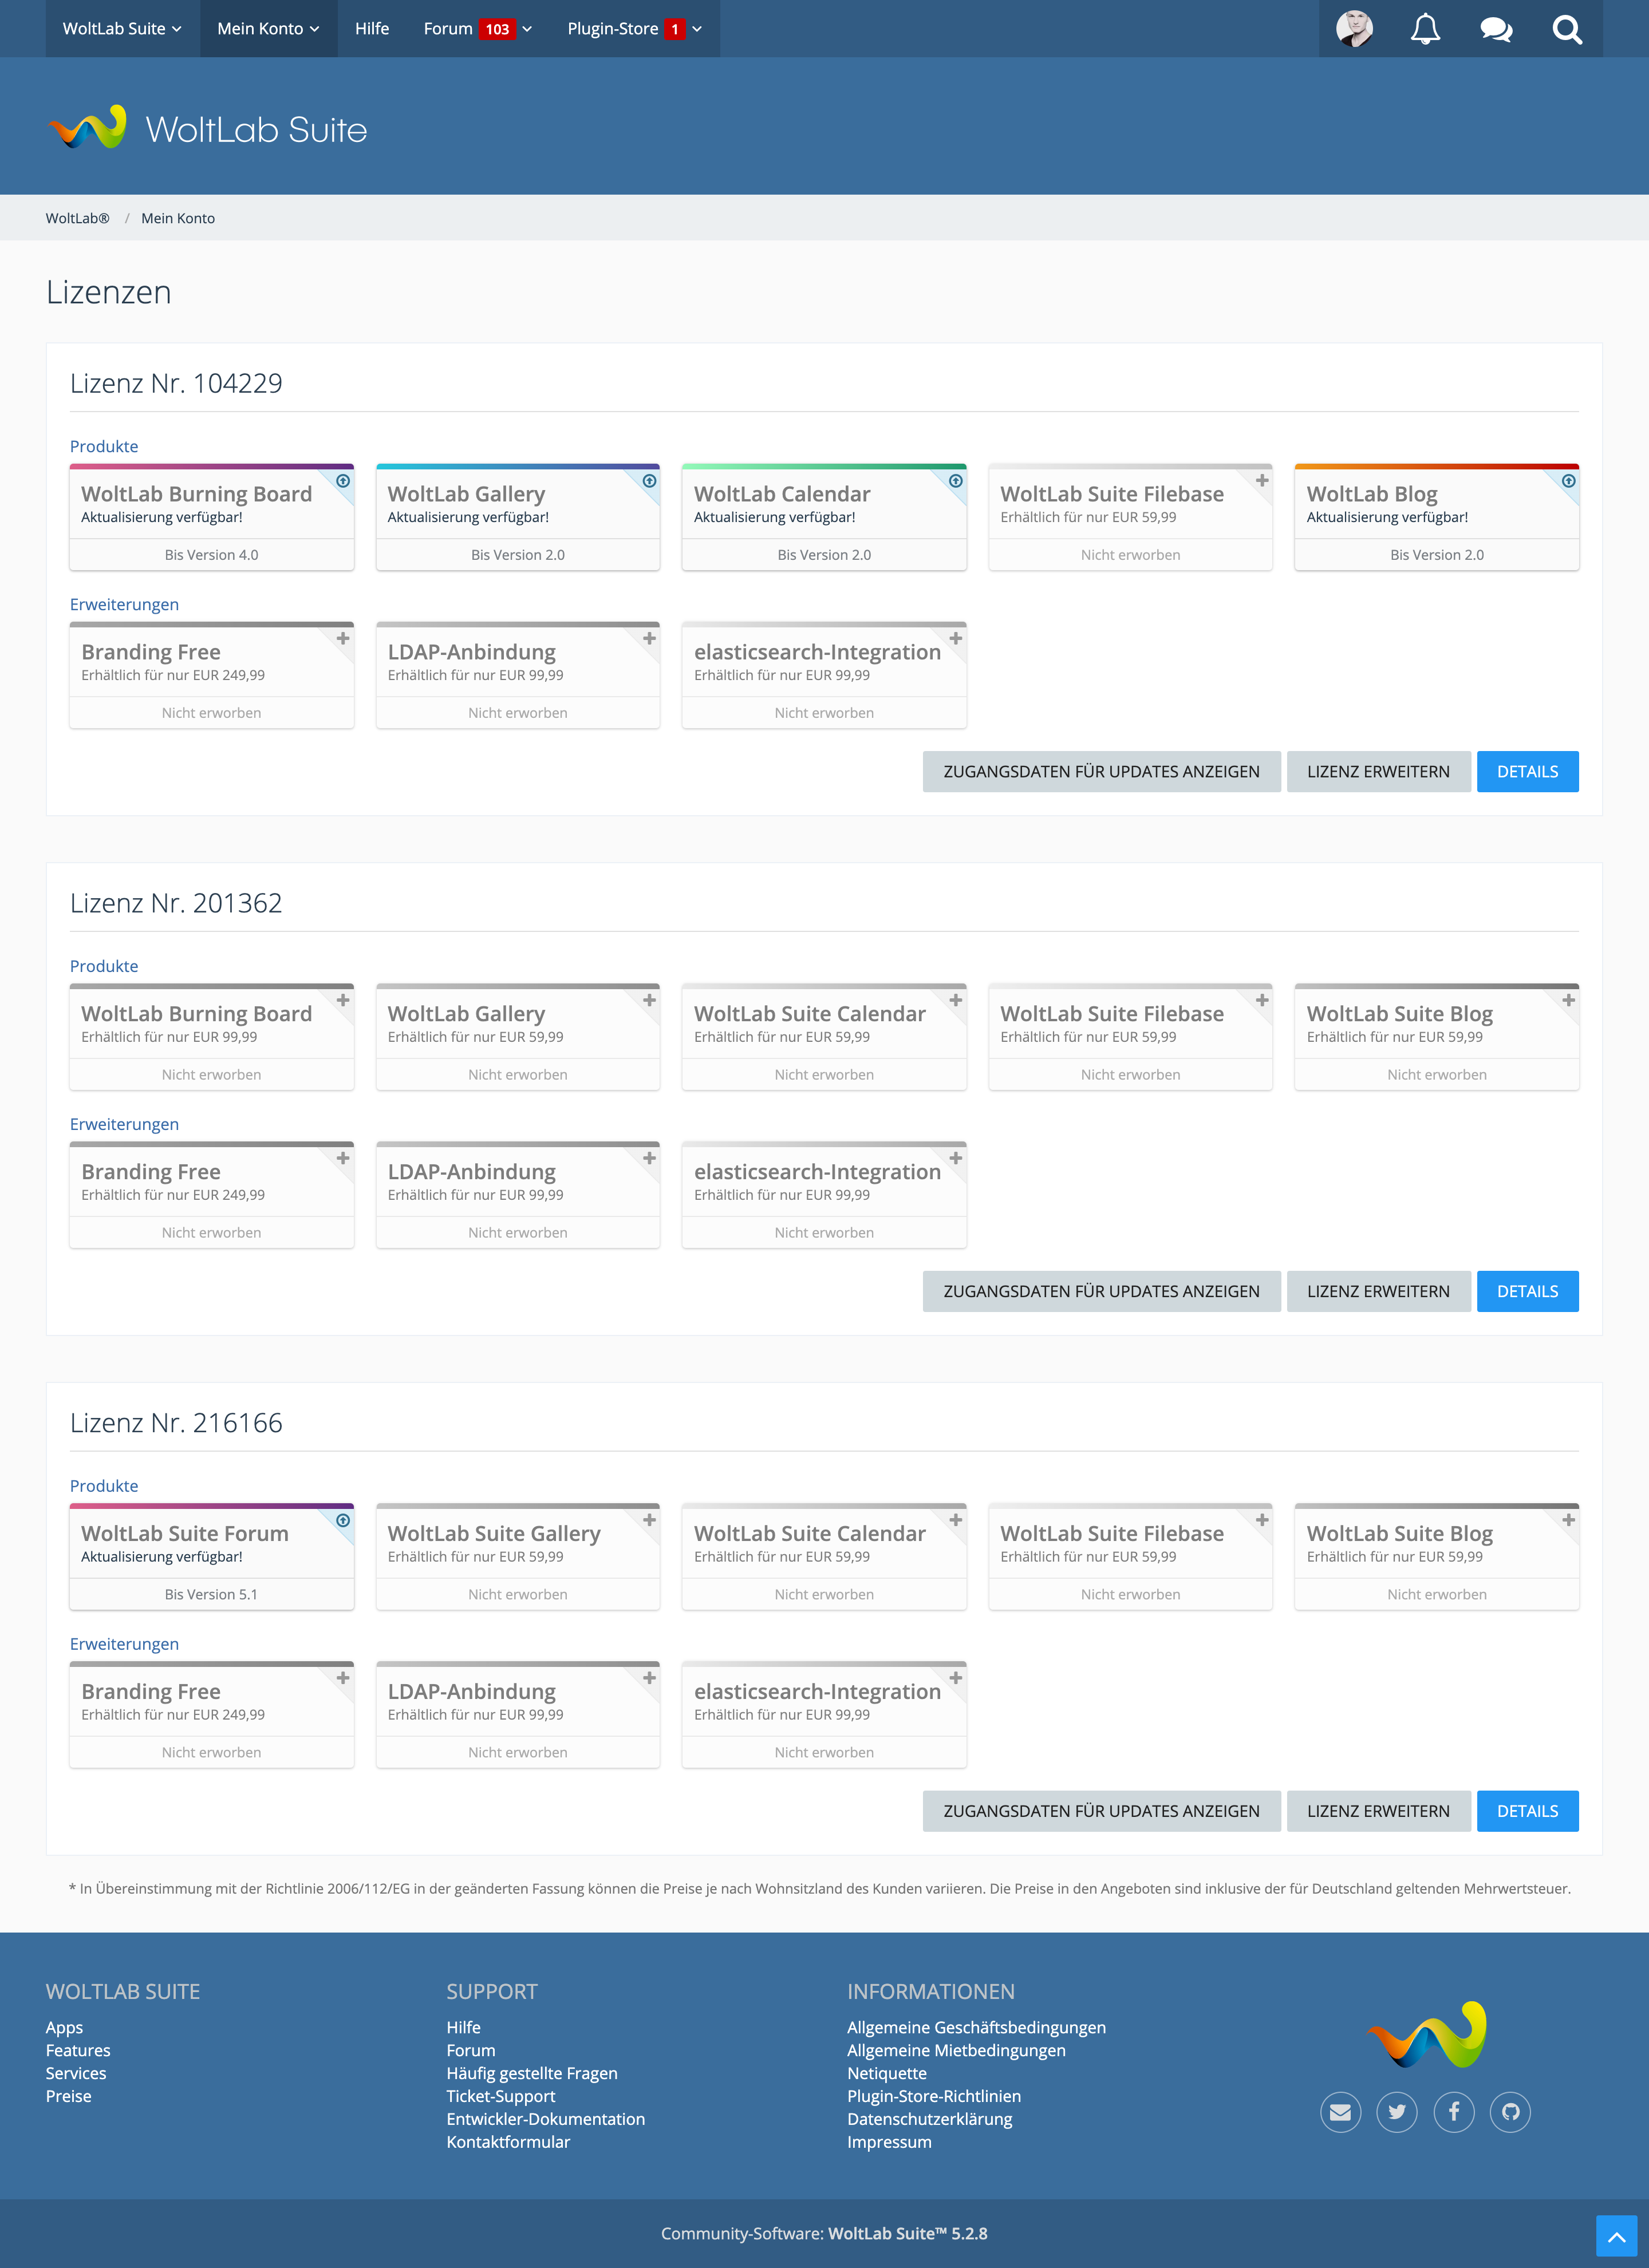This screenshot has height=2268, width=1649.
Task: Click LIZENZ ERWEITERN for Lizenz Nr. 201362
Action: pyautogui.click(x=1378, y=1291)
